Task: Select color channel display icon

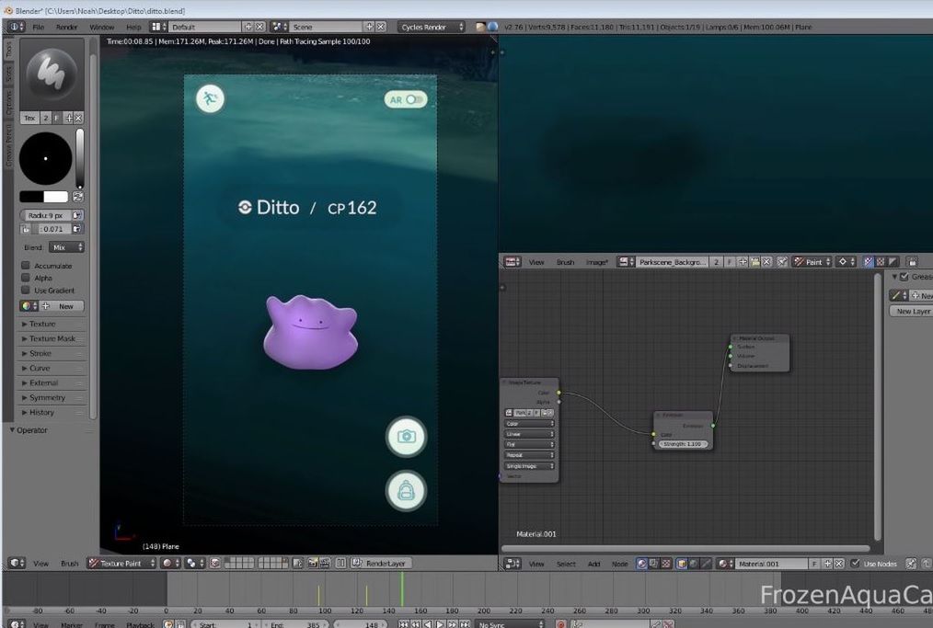Action: tap(880, 262)
